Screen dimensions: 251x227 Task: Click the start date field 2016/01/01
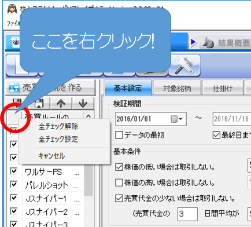151,119
